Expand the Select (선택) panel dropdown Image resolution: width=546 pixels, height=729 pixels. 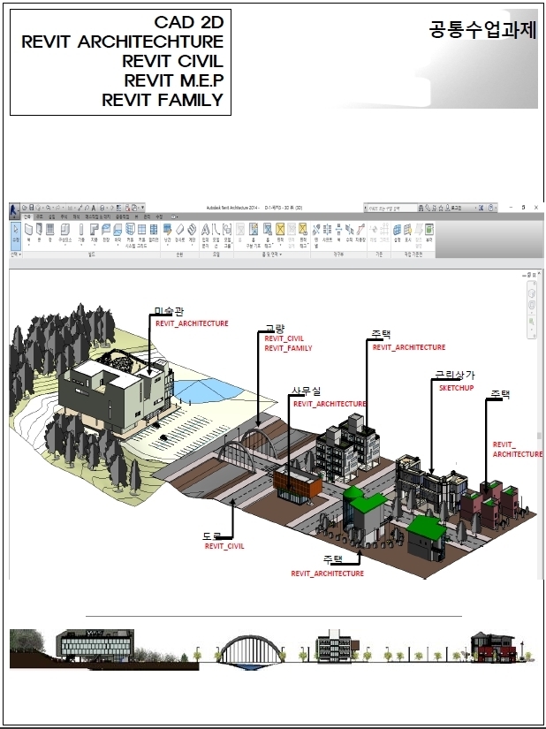pyautogui.click(x=16, y=254)
